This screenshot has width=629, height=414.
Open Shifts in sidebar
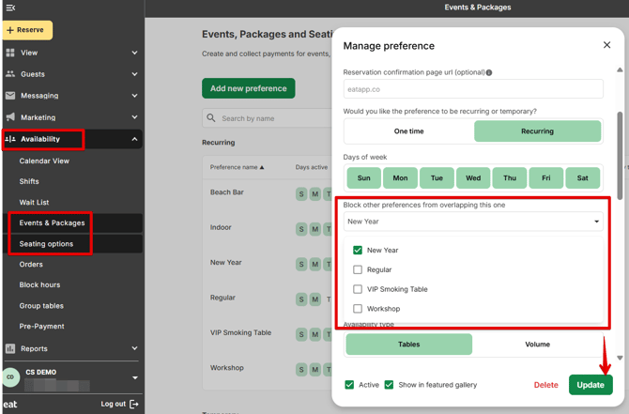click(29, 181)
